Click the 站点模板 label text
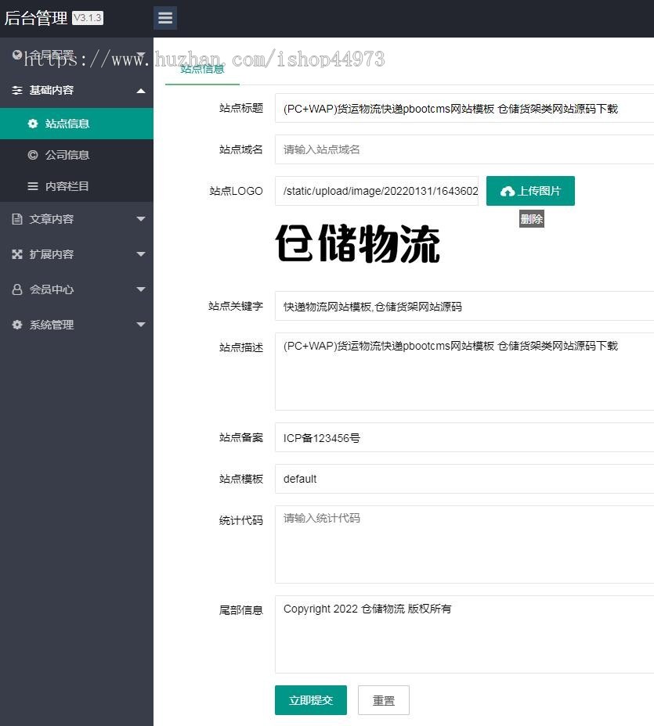 click(241, 479)
